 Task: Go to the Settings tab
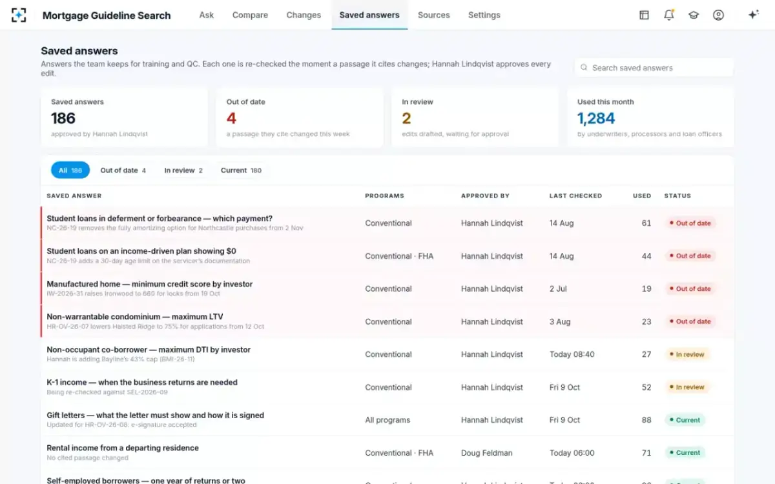pos(484,15)
